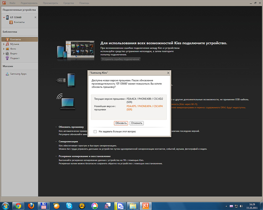Click the floppy disk taskbar icon

44,206
